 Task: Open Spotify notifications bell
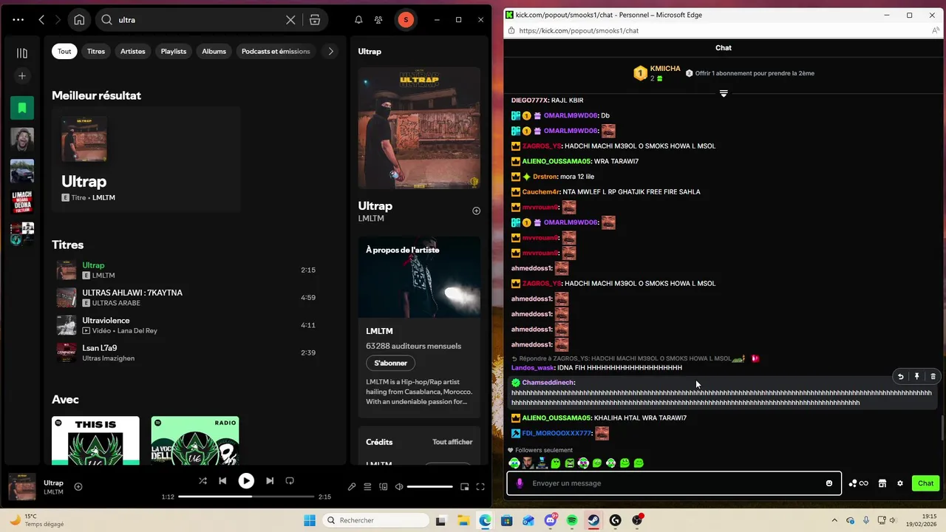[358, 20]
